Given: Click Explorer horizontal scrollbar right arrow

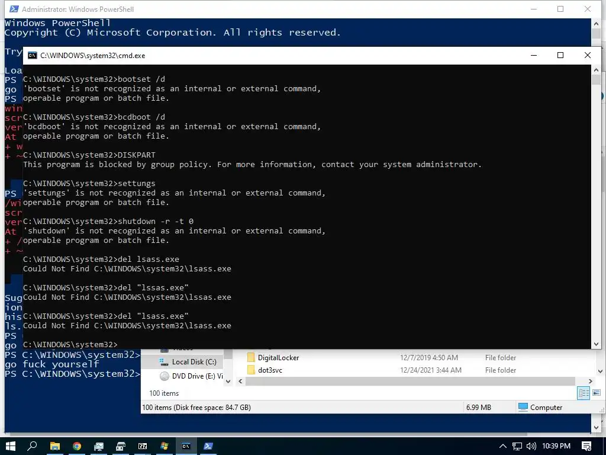Looking at the screenshot, I should tap(590, 381).
